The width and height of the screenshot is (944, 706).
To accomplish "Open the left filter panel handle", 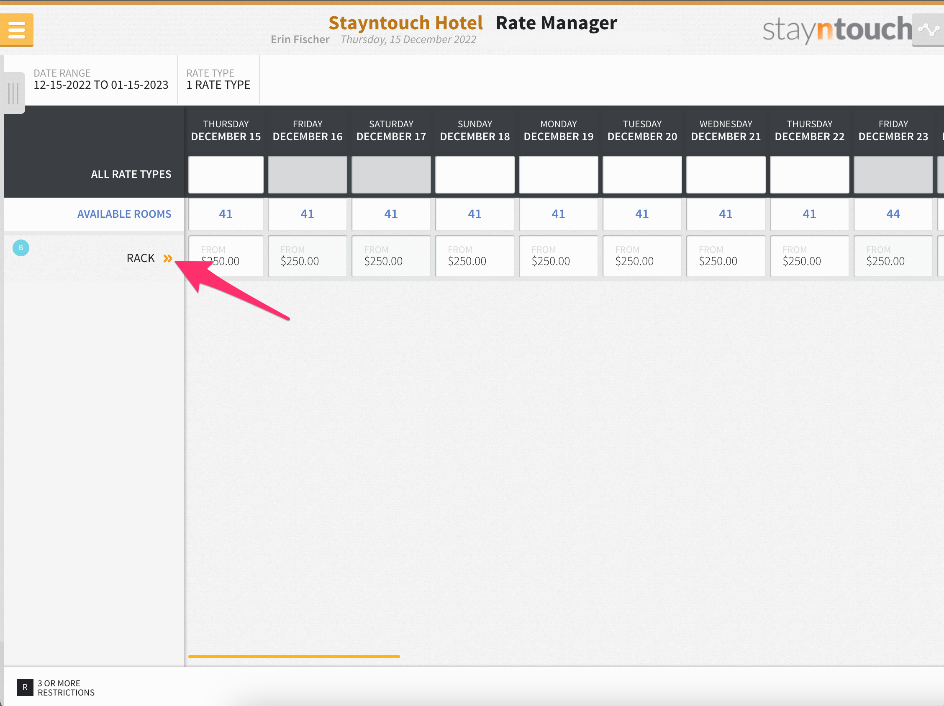I will pyautogui.click(x=14, y=93).
